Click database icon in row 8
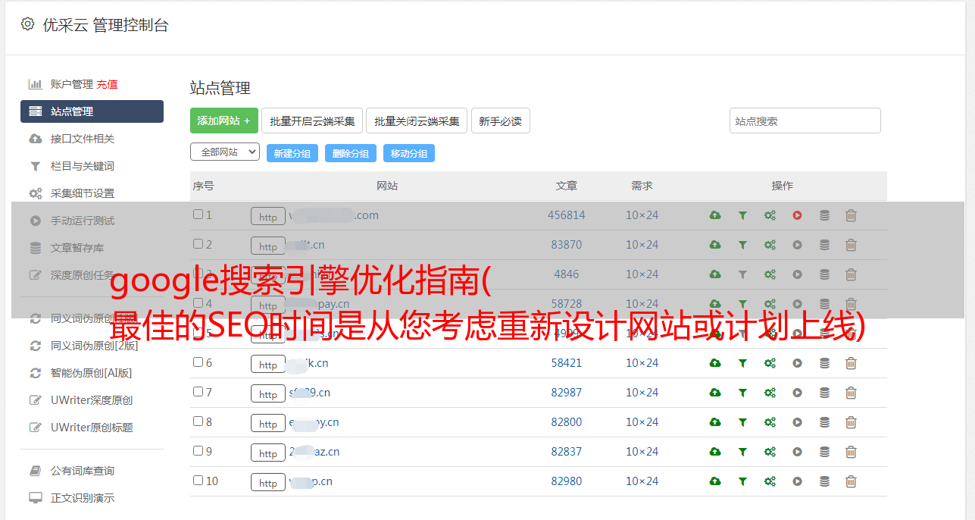Screen dimensions: 975x520 click(824, 422)
